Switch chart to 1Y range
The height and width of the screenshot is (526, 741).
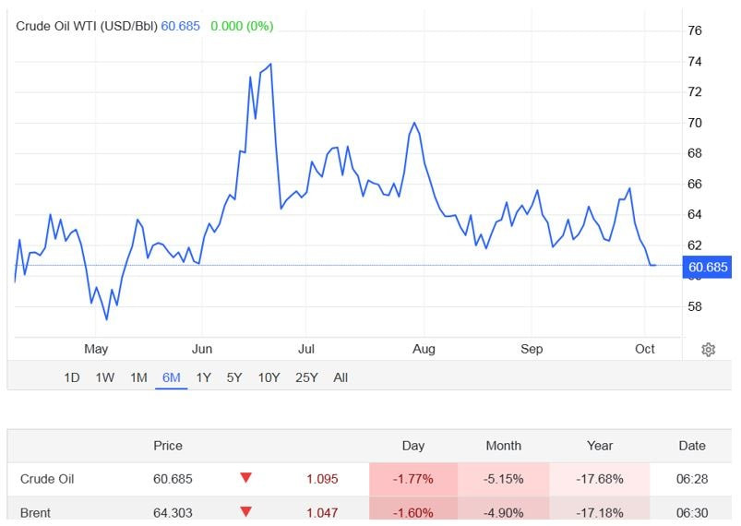203,377
